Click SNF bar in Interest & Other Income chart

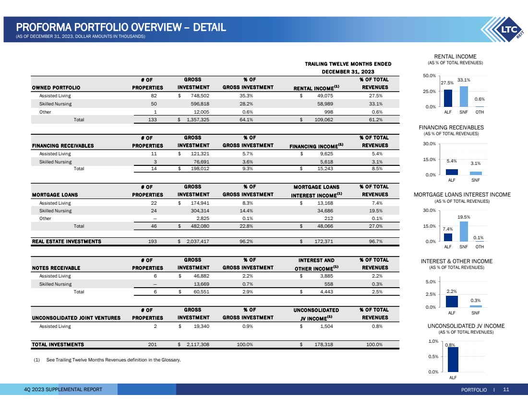476,306
